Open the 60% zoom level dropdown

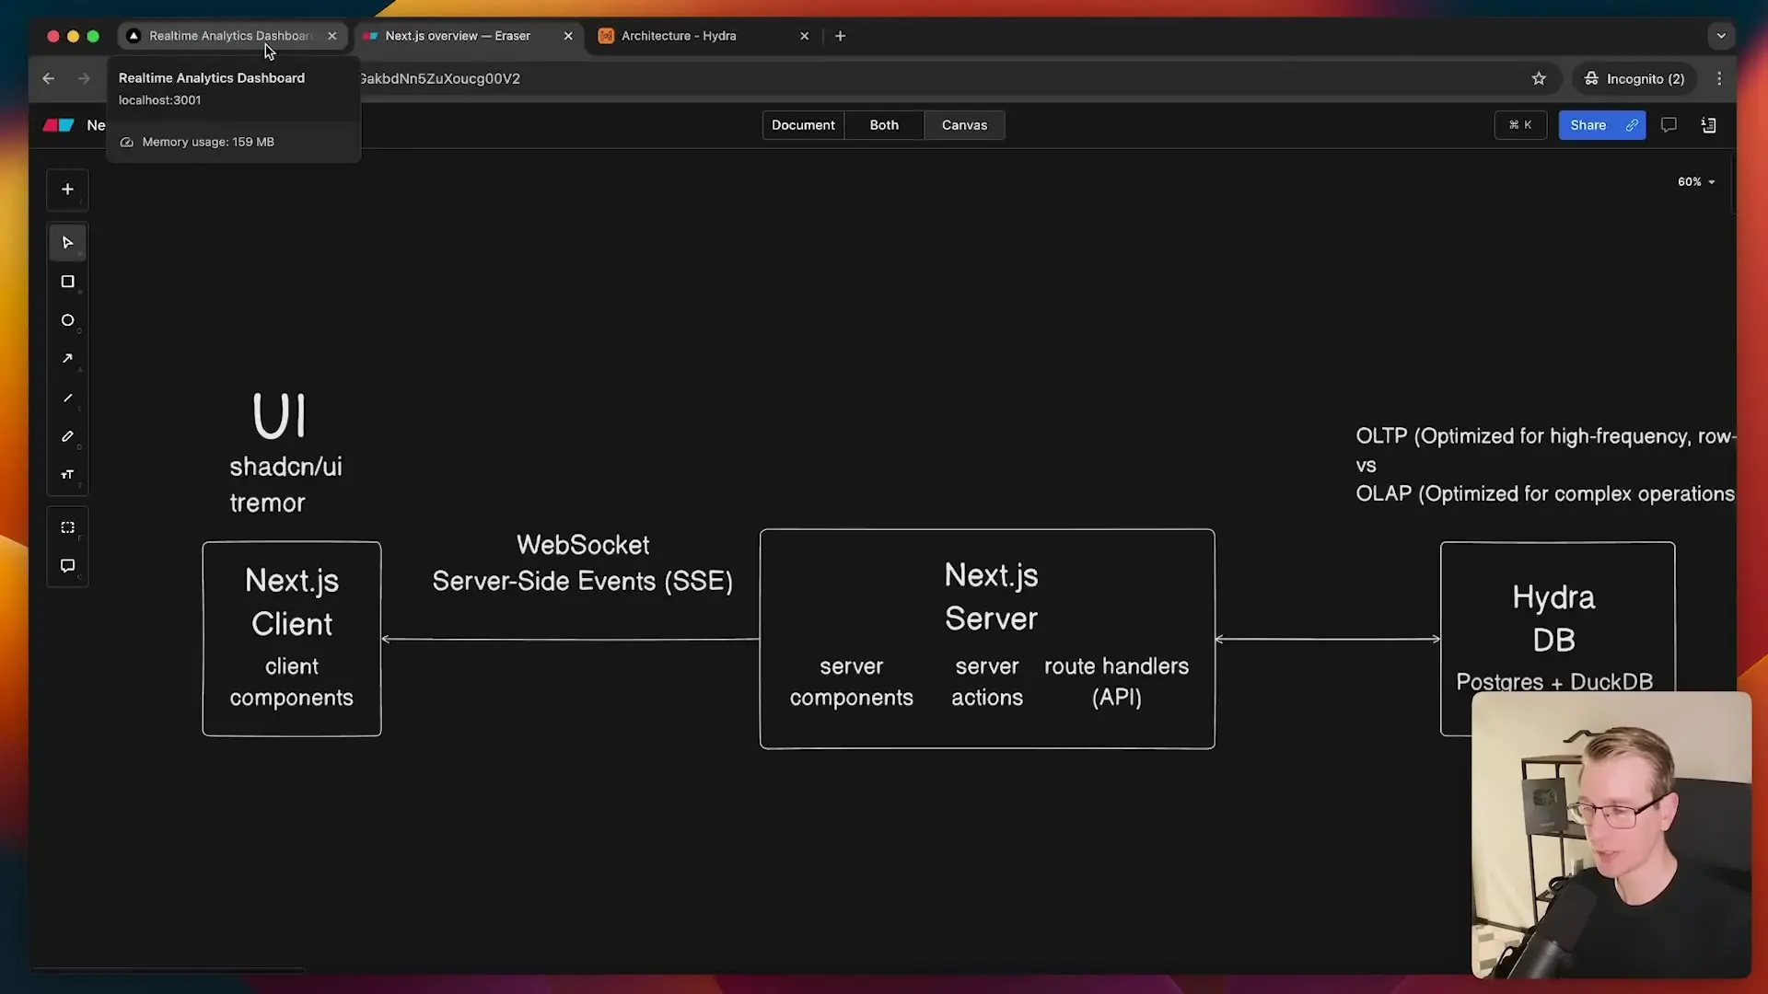point(1696,182)
